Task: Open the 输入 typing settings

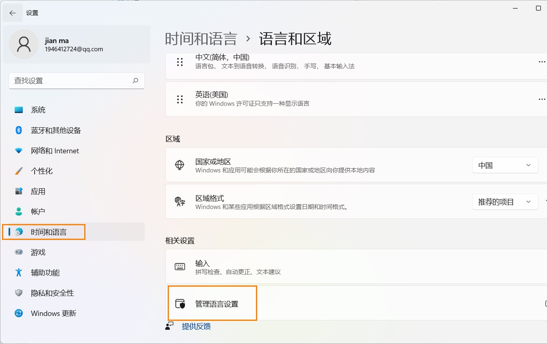Action: tap(356, 267)
